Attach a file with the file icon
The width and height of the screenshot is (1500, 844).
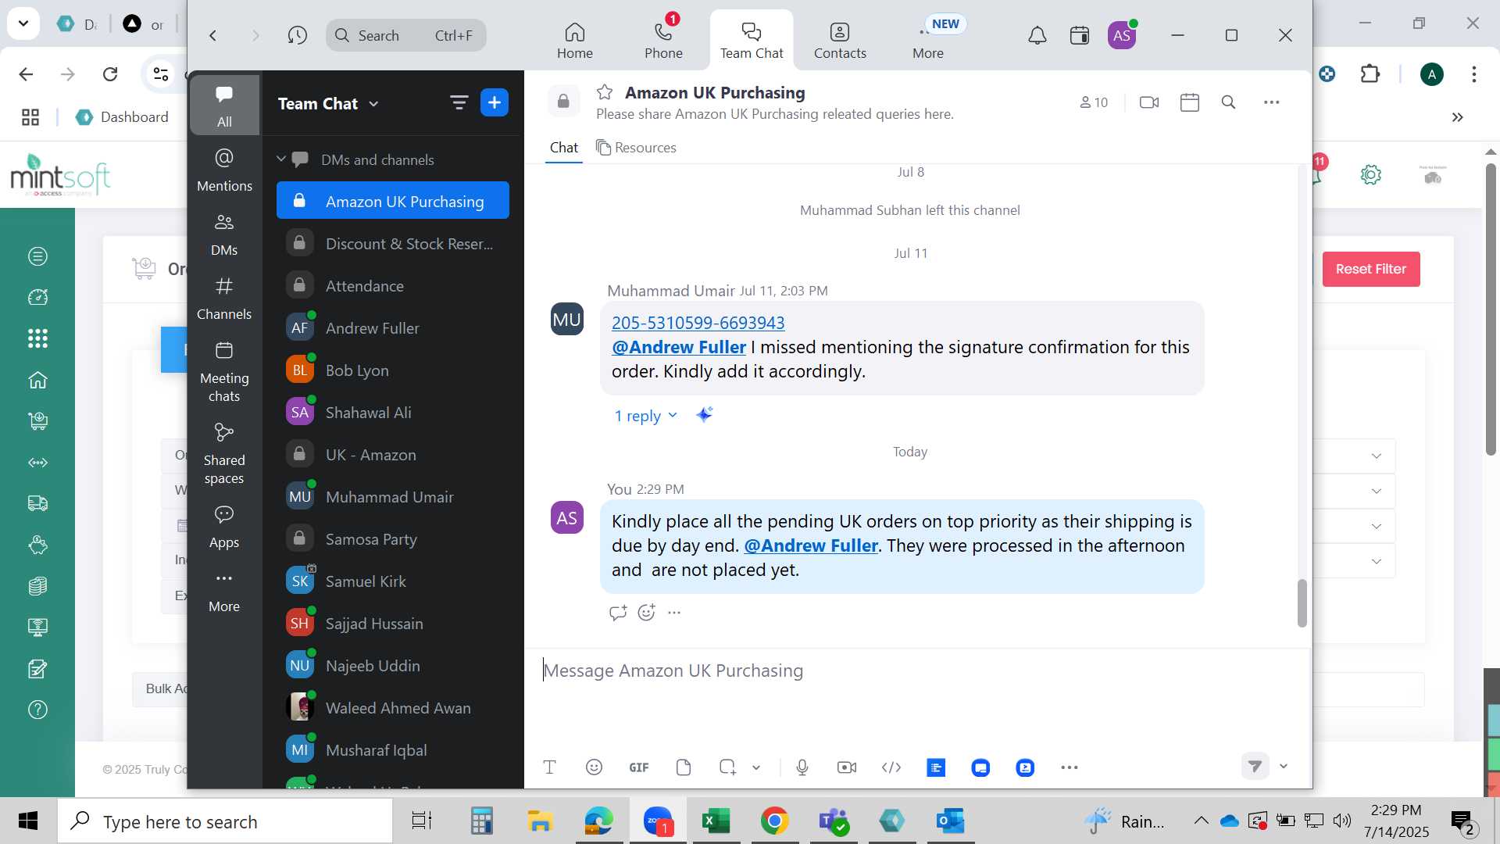pyautogui.click(x=684, y=767)
